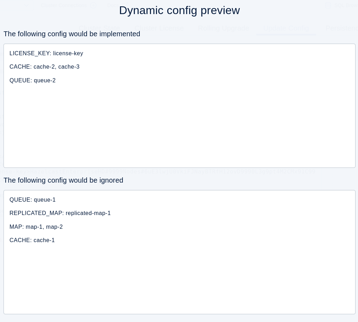
Task: Switch to the Cluster State tab
Action: [99, 28]
